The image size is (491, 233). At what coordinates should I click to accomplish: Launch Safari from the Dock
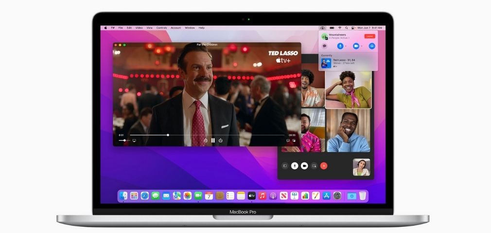145,196
